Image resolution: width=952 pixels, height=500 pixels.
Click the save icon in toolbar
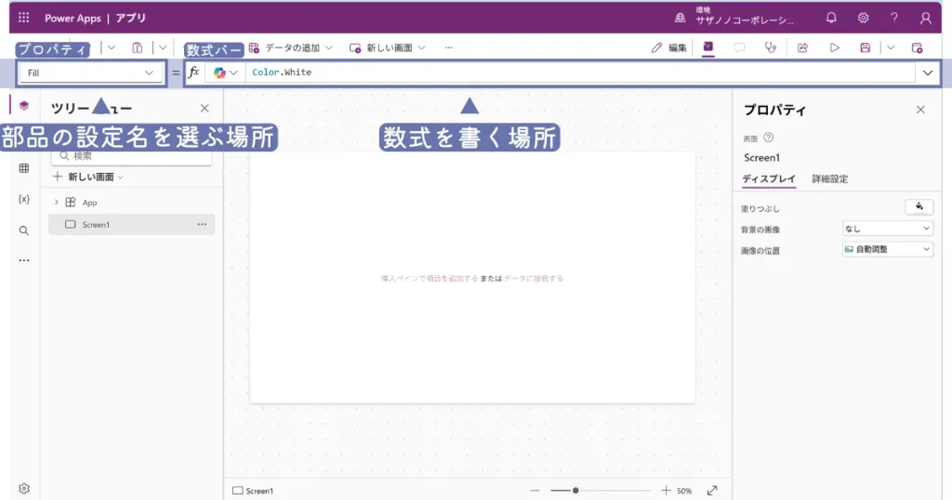[x=866, y=47]
